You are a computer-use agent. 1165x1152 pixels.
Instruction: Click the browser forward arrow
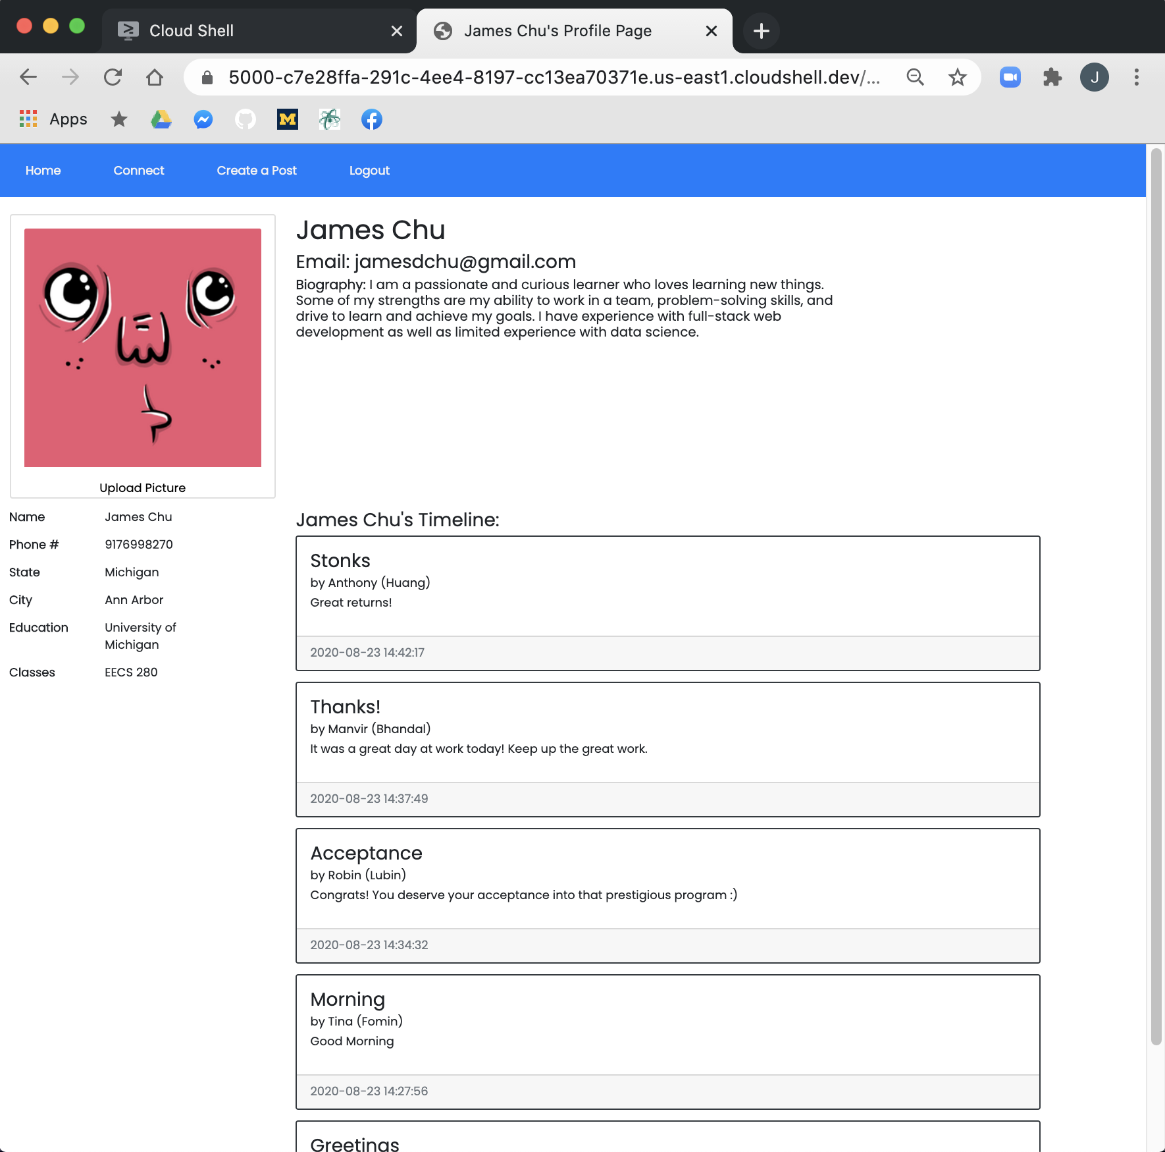pos(70,77)
